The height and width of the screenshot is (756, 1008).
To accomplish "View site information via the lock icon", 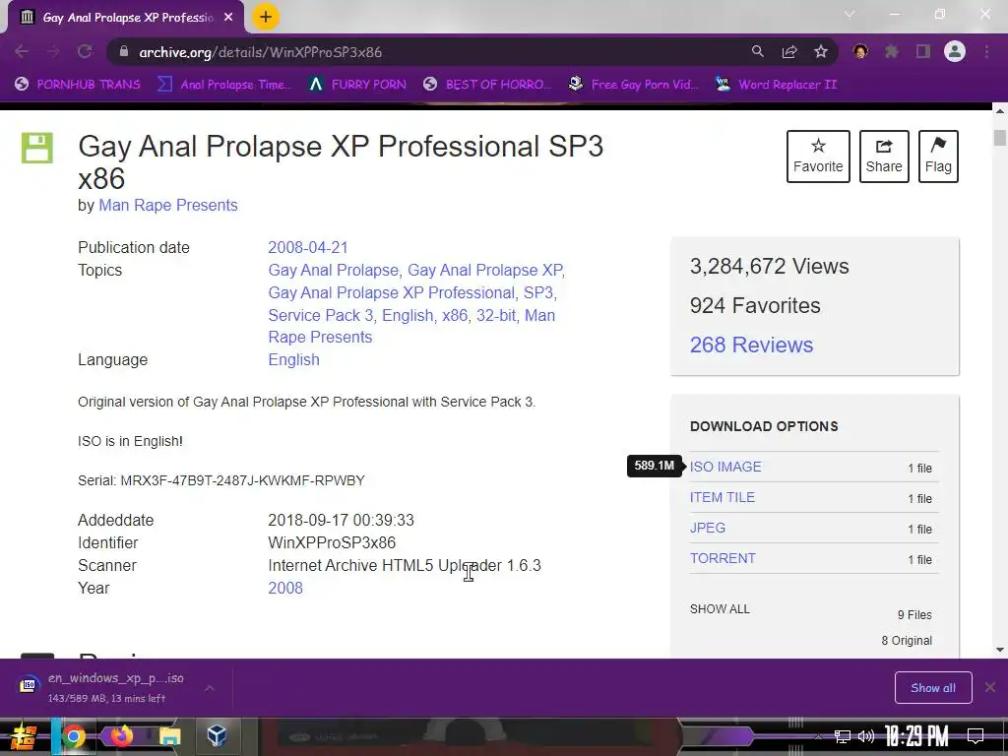I will 123,52.
